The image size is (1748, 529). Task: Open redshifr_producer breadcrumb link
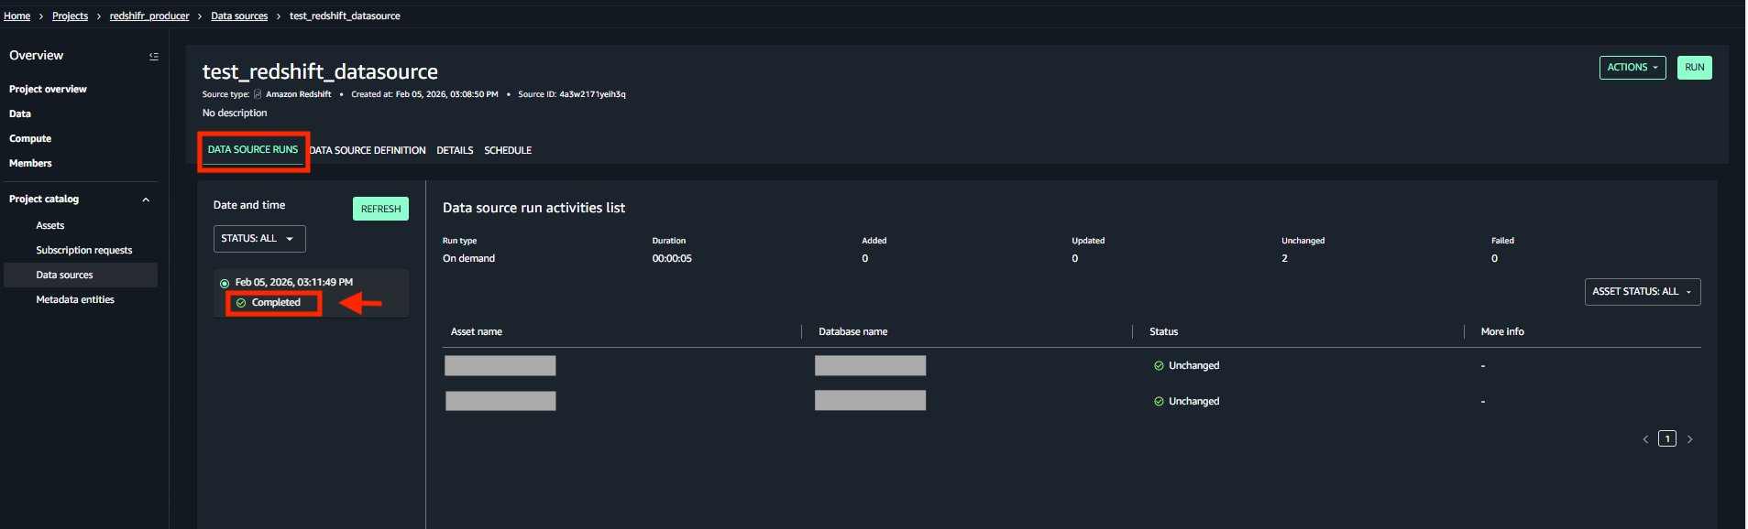click(149, 16)
